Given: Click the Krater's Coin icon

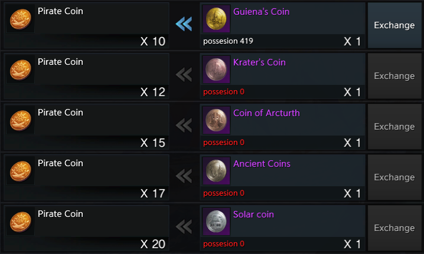Looking at the screenshot, I should click(217, 70).
